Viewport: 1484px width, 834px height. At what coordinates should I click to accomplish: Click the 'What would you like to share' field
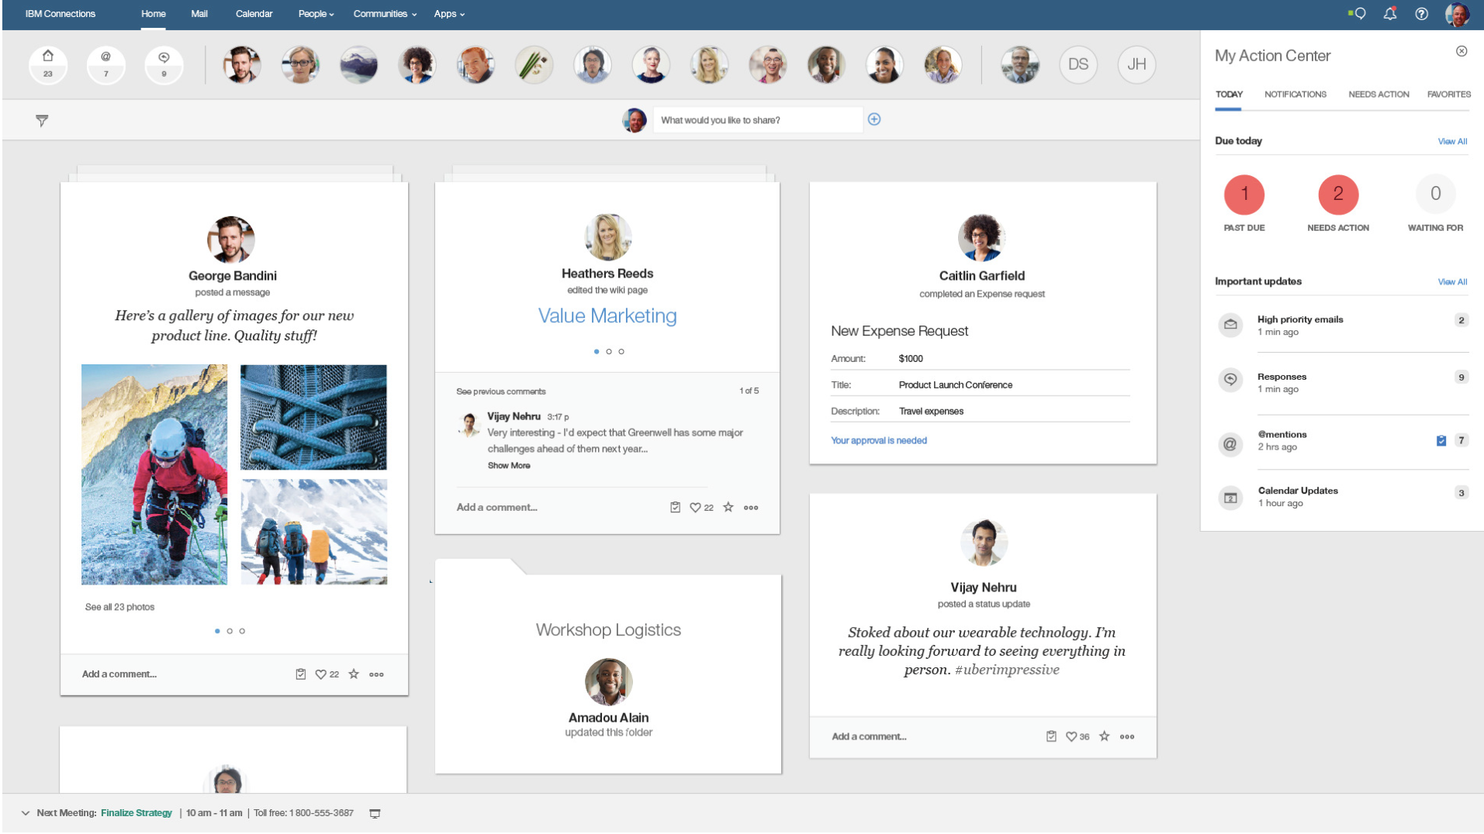click(x=756, y=120)
